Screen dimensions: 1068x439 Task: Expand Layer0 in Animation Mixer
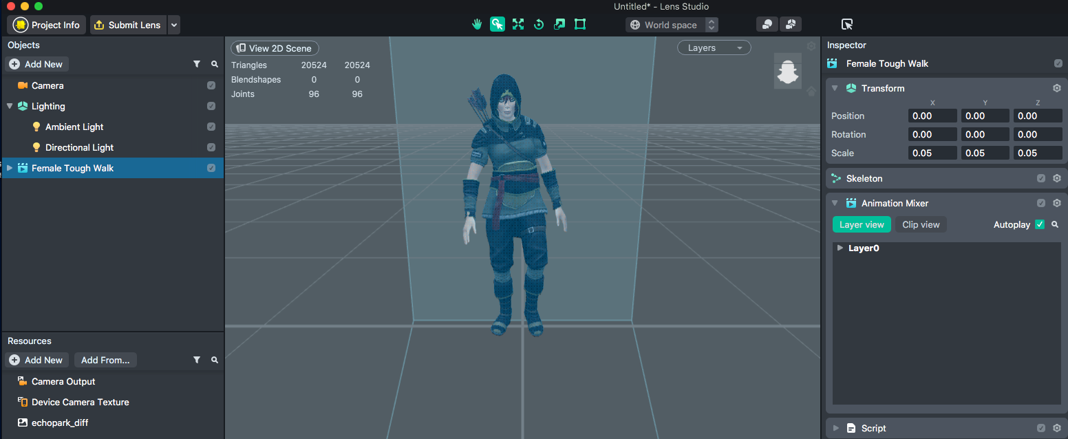coord(840,248)
